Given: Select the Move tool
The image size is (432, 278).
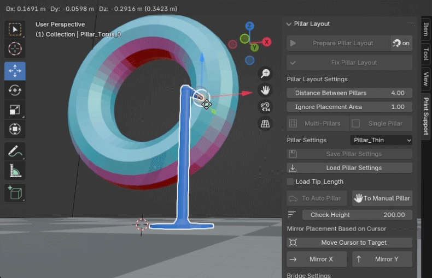Looking at the screenshot, I should (x=15, y=71).
